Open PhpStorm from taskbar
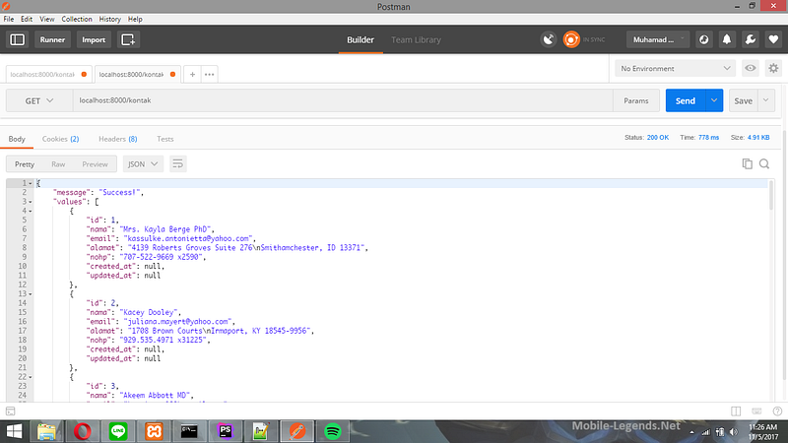 point(226,431)
